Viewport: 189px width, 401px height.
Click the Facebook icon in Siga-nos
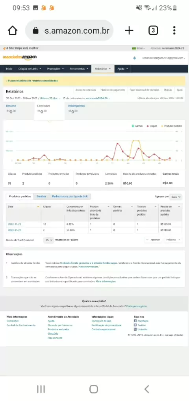pyautogui.click(x=135, y=321)
